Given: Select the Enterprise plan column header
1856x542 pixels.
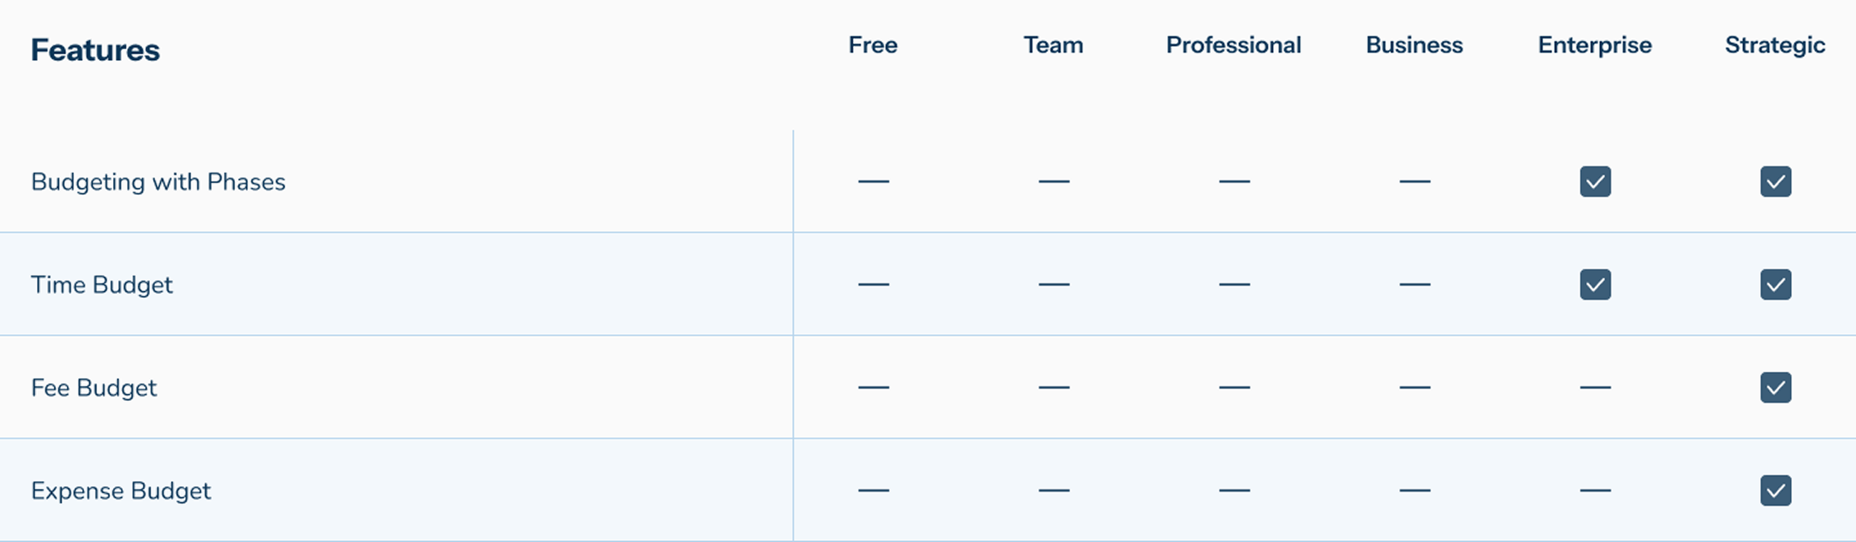Looking at the screenshot, I should pyautogui.click(x=1595, y=45).
